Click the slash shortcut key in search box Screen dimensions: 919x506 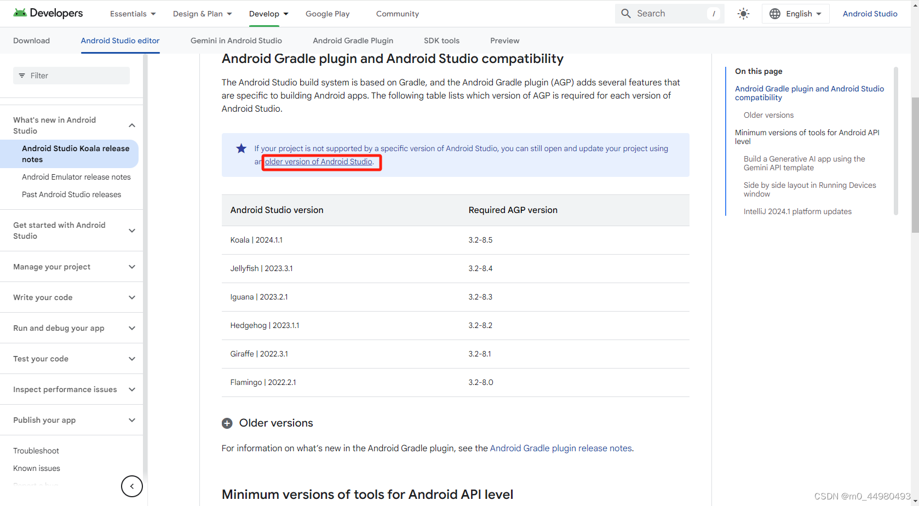click(714, 14)
